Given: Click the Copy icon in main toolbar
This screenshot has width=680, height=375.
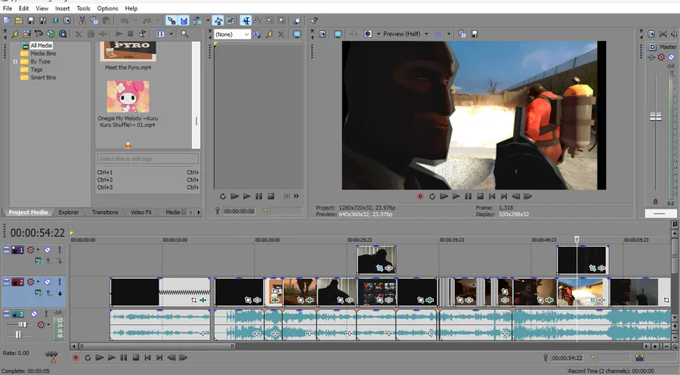Looking at the screenshot, I should pyautogui.click(x=94, y=20).
